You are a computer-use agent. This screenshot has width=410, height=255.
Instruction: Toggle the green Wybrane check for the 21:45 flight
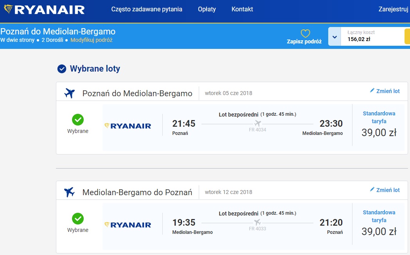tap(78, 120)
